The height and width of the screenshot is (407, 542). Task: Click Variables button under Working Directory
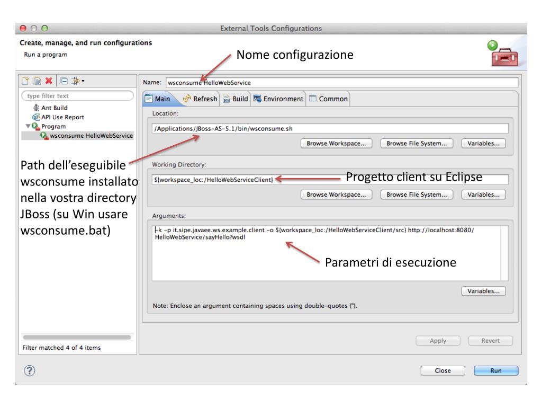484,194
